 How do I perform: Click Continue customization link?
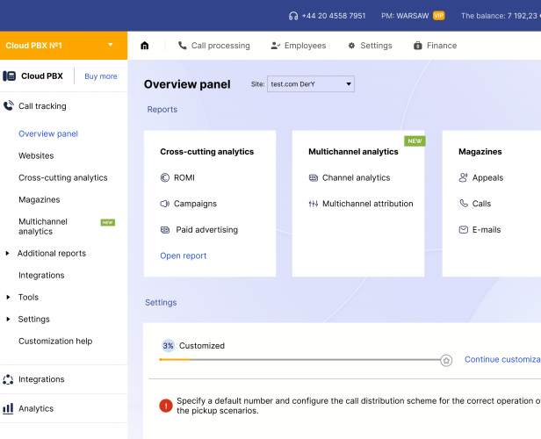(x=502, y=359)
